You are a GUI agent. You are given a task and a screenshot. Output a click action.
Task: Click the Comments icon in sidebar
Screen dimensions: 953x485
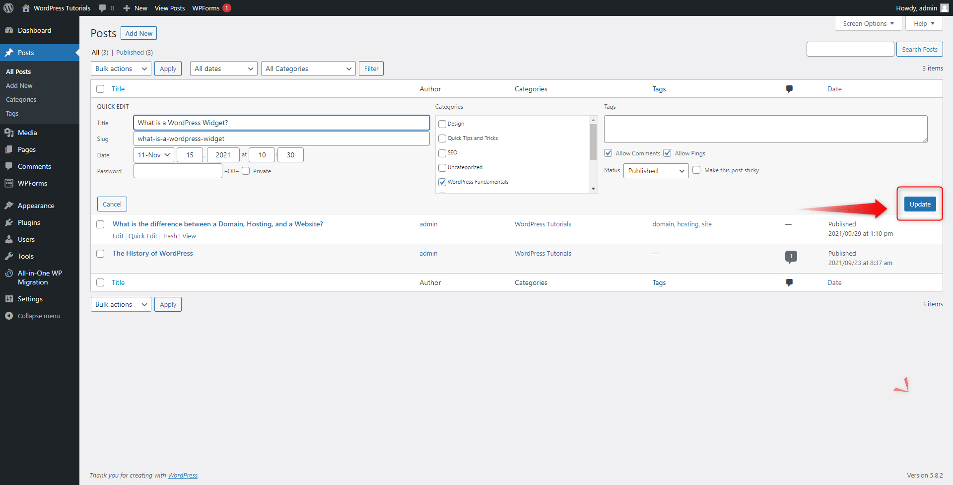point(9,166)
